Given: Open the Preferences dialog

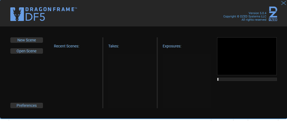Looking at the screenshot, I should point(27,105).
